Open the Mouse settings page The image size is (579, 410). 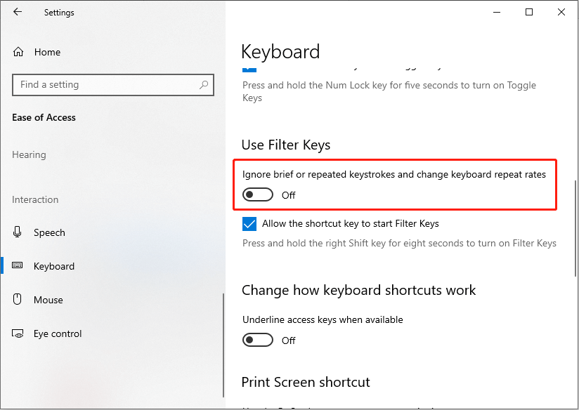pos(48,300)
